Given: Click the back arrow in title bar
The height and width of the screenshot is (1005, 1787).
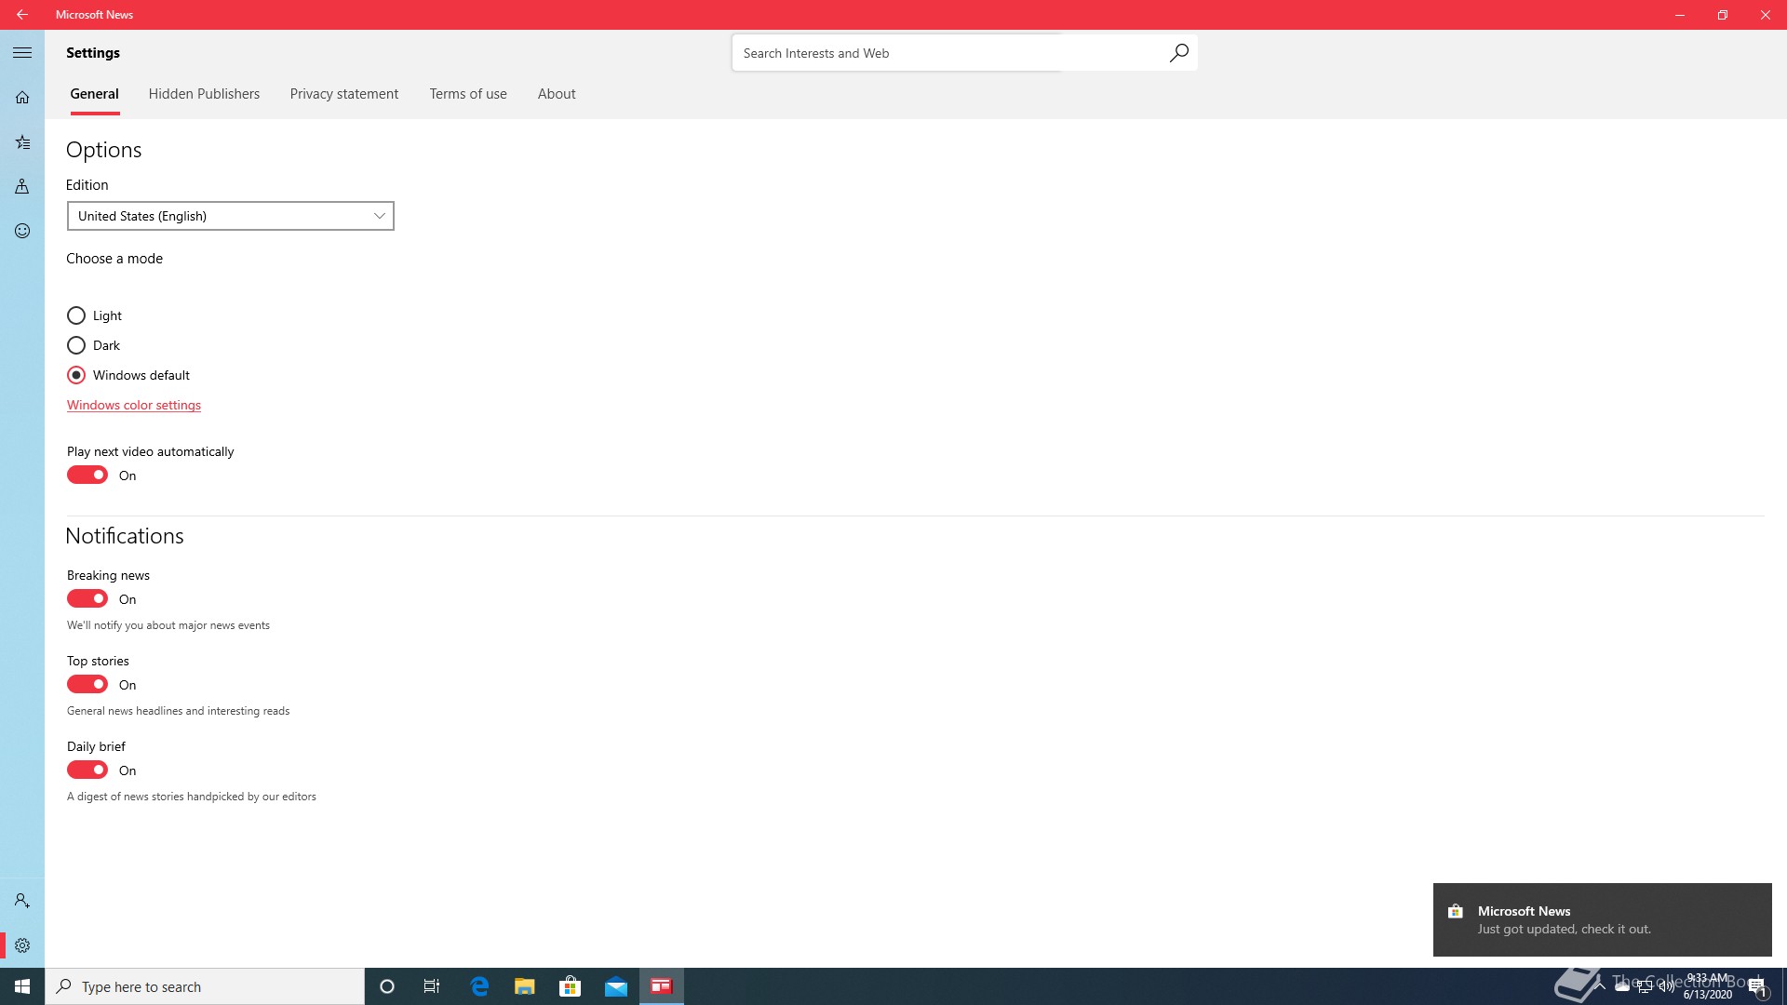Looking at the screenshot, I should [x=22, y=15].
